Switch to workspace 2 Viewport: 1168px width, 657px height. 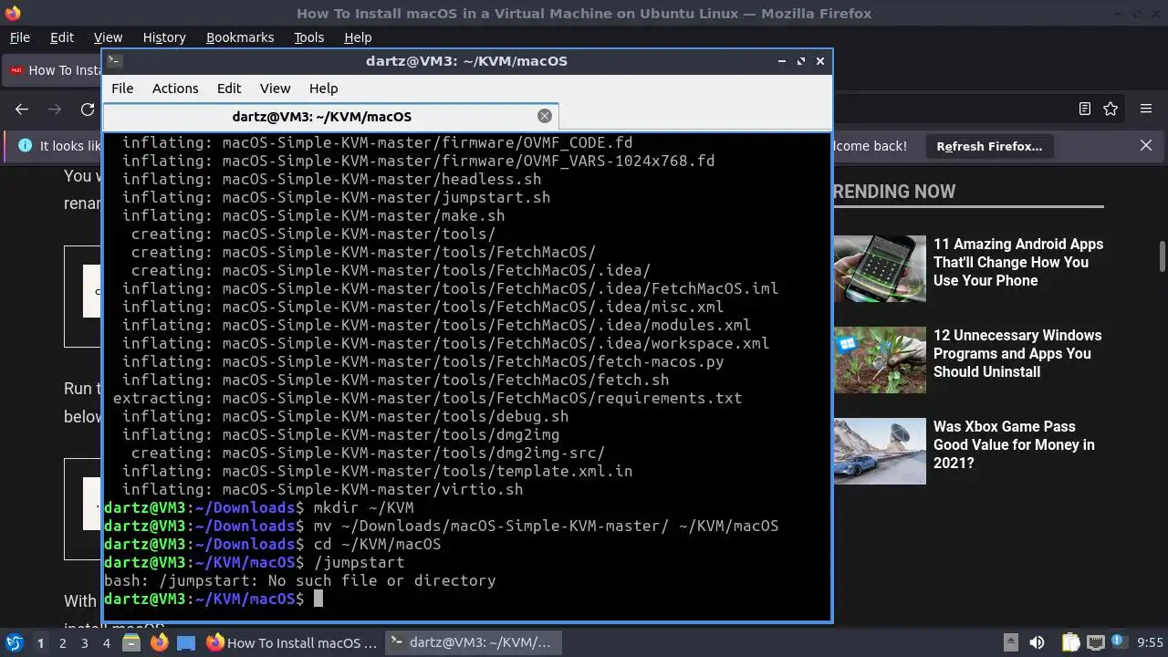[x=63, y=643]
